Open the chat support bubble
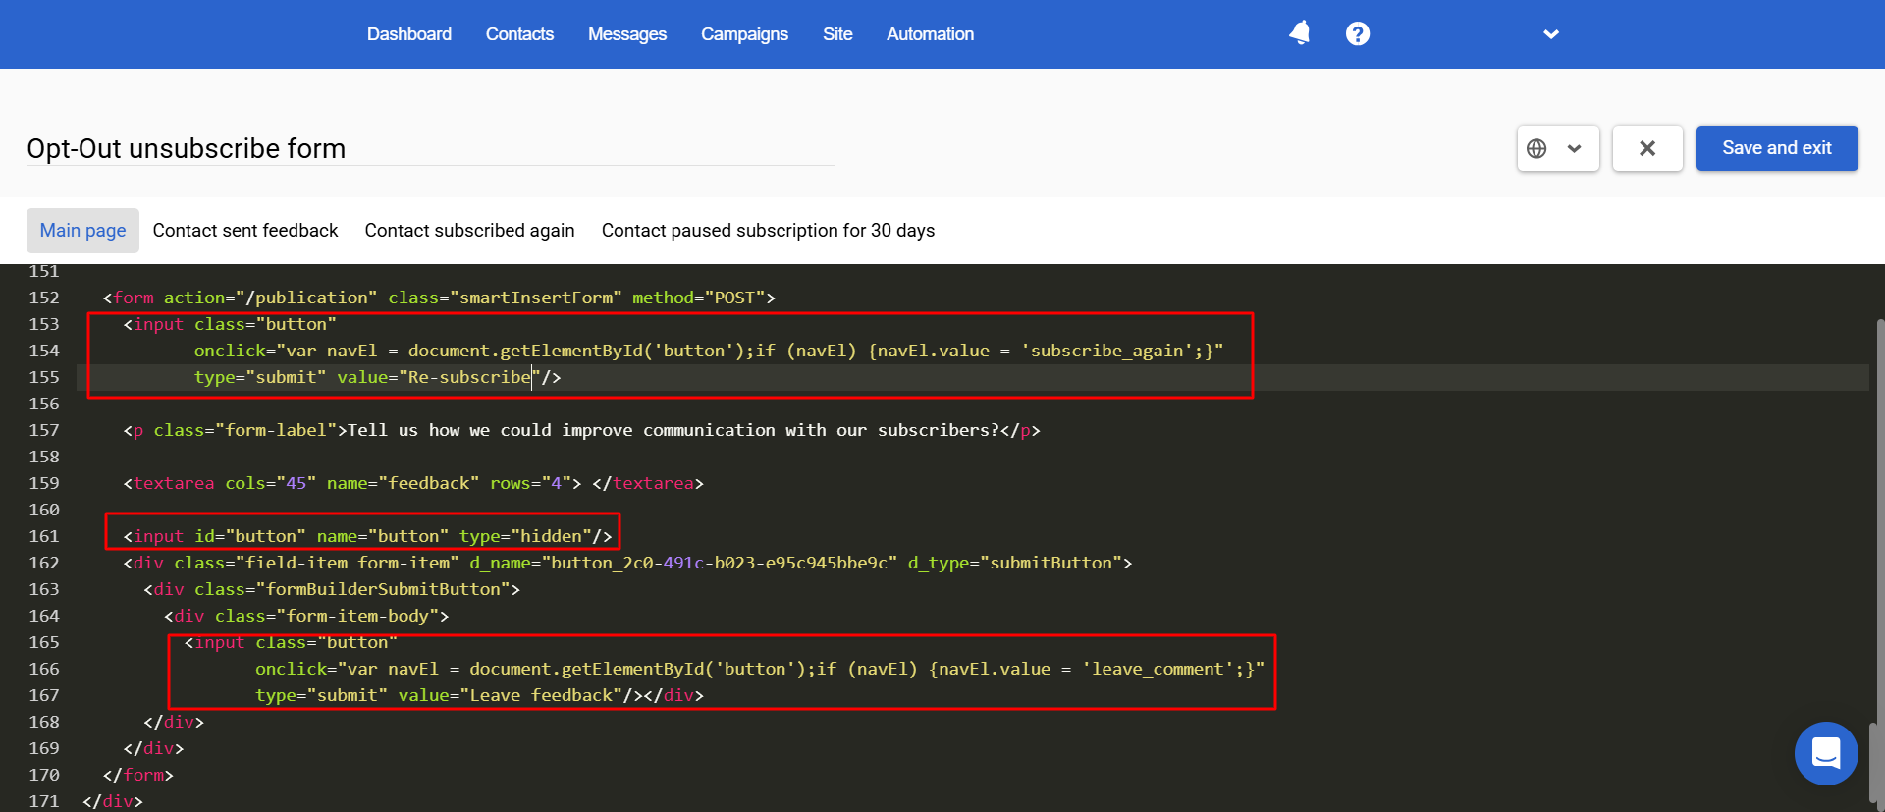Screen dimensions: 1885x812 pyautogui.click(x=1826, y=753)
